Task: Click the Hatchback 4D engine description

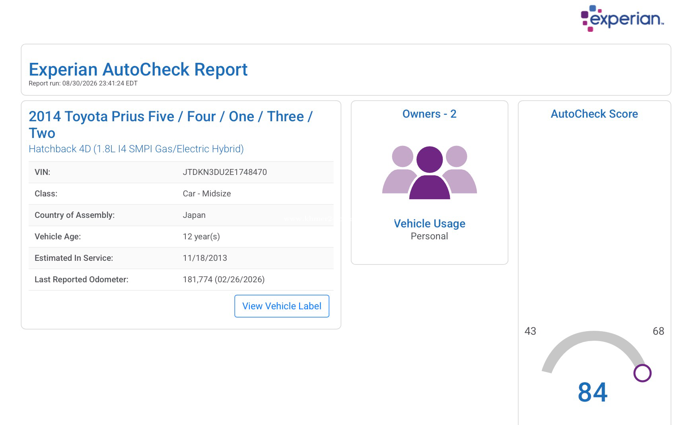Action: coord(136,149)
